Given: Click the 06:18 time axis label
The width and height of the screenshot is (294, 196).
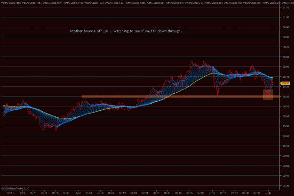Looking at the screenshot, I should pyautogui.click(x=134, y=193).
